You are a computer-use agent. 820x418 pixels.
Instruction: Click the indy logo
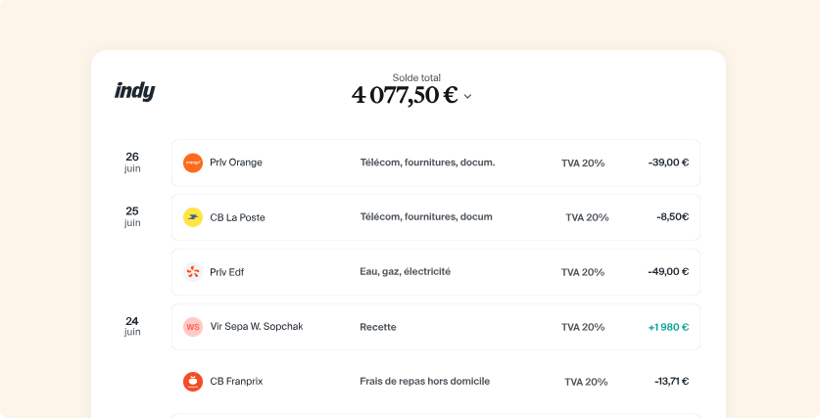(x=135, y=91)
